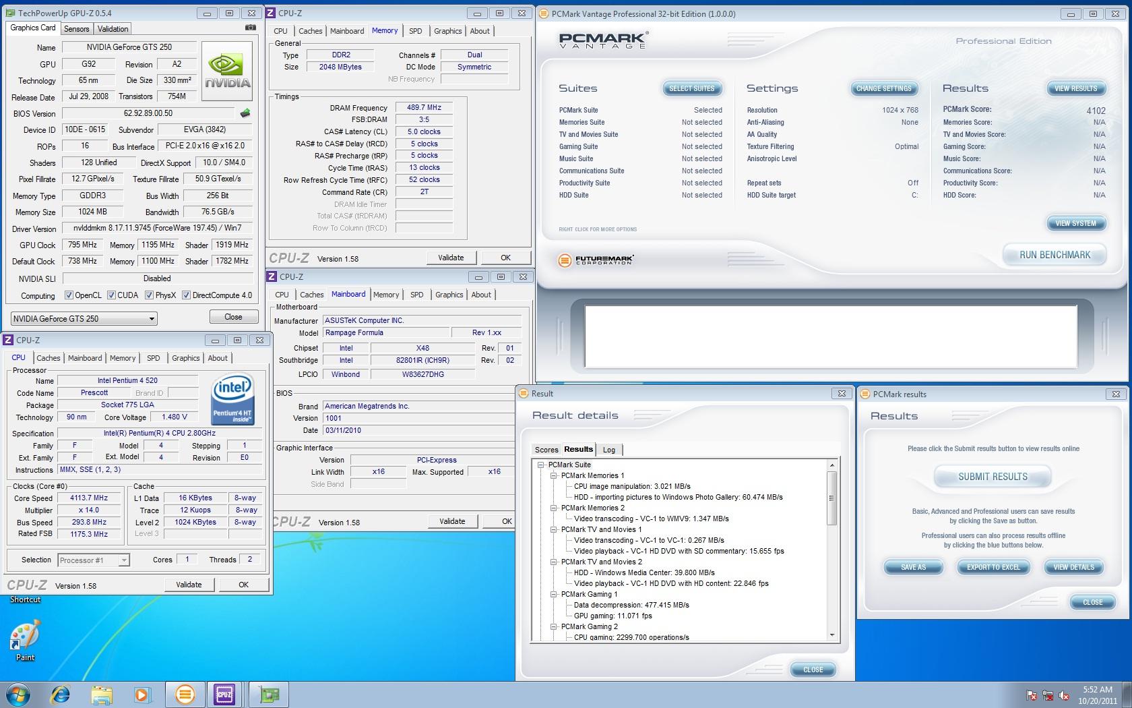Open the Scores tab in Result details
This screenshot has height=708, width=1132.
pyautogui.click(x=546, y=450)
